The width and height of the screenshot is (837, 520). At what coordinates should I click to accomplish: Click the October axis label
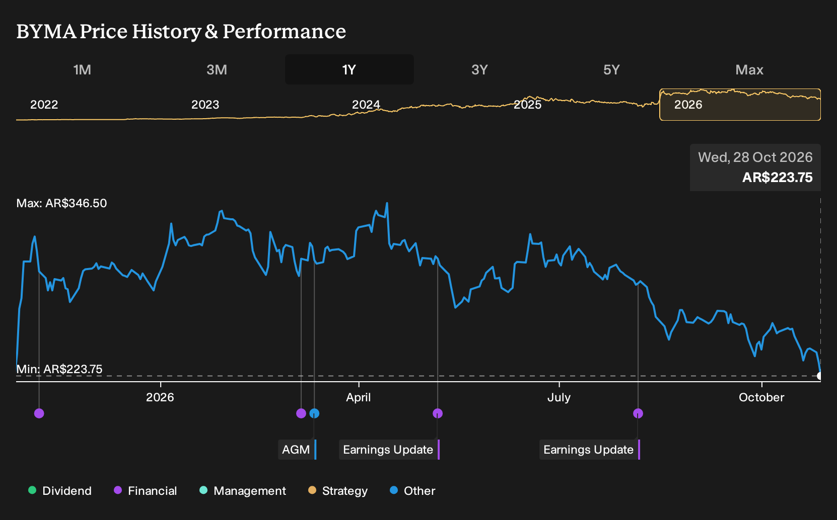click(x=761, y=397)
